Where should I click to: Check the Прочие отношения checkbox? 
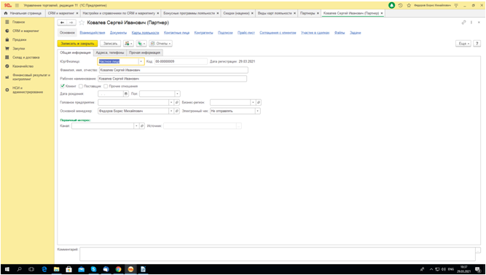[x=106, y=86]
